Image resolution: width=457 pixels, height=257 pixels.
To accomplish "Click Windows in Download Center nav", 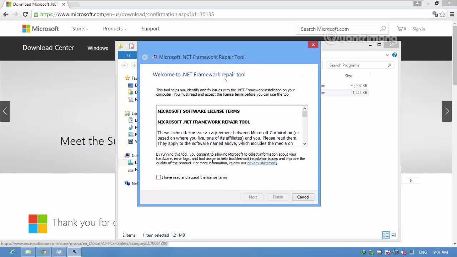I will click(98, 48).
